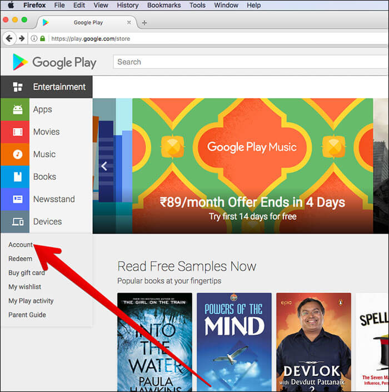
Task: Select the Entertainment category
Action: (47, 87)
